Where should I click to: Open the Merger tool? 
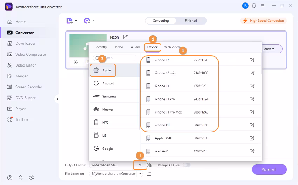pos(17,76)
